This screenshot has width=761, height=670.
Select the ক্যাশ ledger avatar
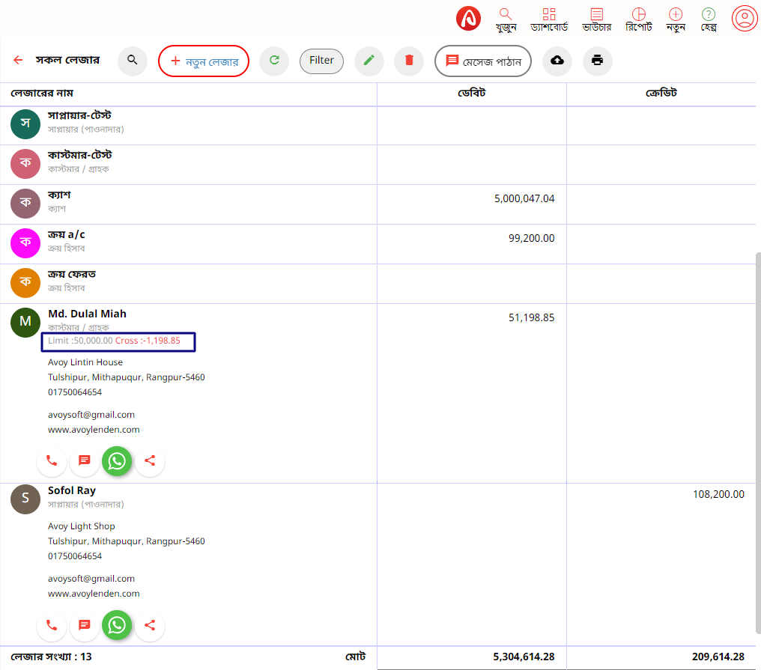(x=25, y=204)
